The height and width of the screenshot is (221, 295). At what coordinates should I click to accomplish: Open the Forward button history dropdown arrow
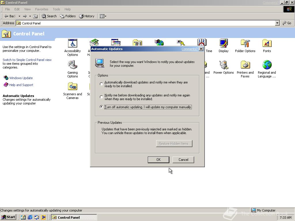coord(30,16)
